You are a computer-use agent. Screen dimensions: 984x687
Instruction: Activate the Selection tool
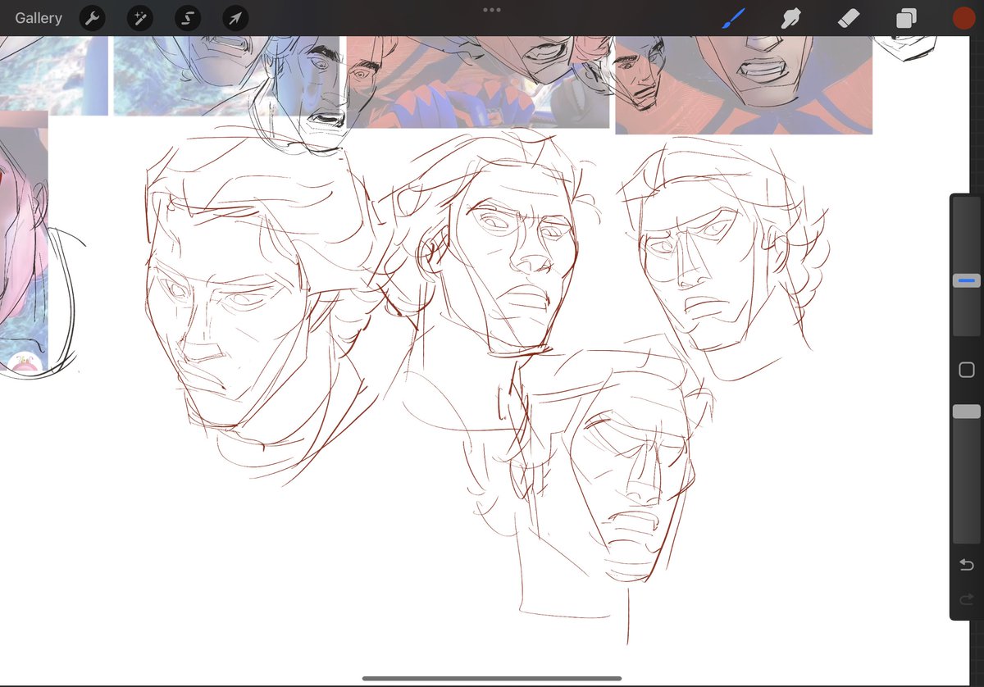coord(188,18)
